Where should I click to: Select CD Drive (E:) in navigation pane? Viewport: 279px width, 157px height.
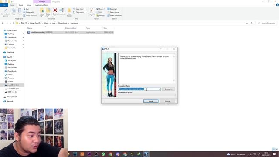12,92
